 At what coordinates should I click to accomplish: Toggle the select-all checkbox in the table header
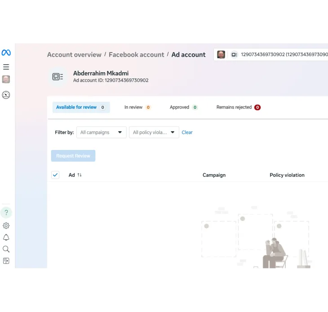(x=55, y=175)
